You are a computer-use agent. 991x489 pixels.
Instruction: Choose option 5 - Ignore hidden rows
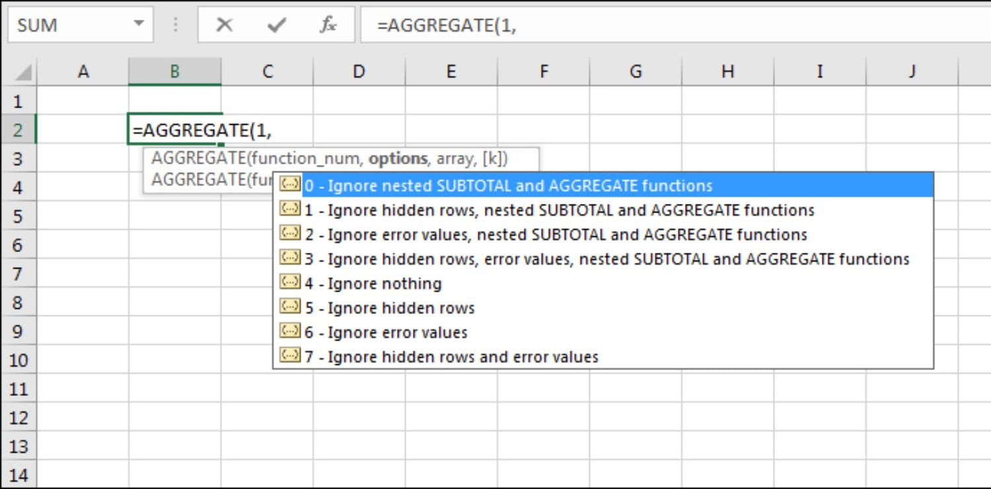coord(603,308)
